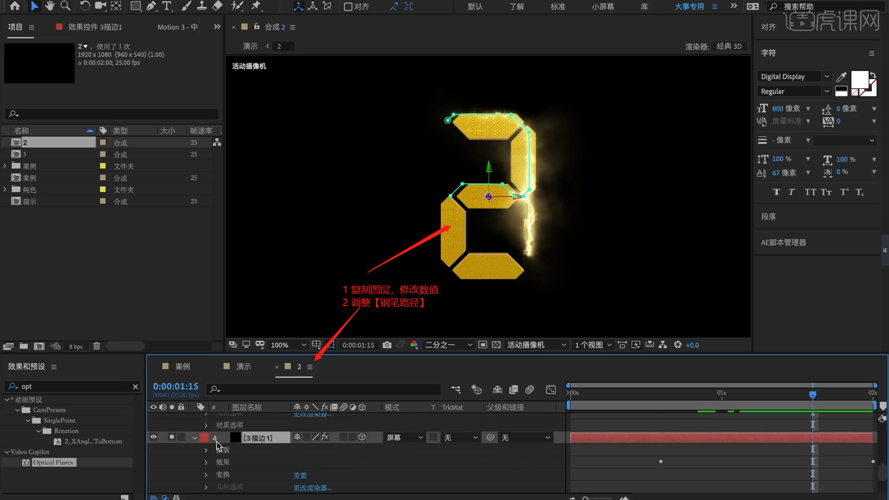This screenshot has width=889, height=500.
Task: Select the Pen tool
Action: tap(151, 6)
